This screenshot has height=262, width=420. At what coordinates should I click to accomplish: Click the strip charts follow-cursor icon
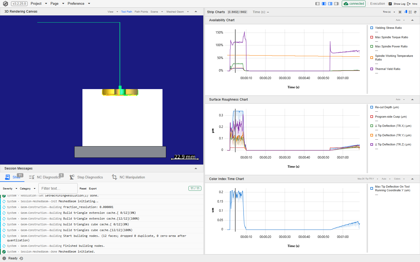[x=406, y=12]
